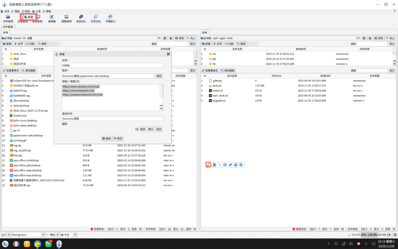Image resolution: width=398 pixels, height=249 pixels.
Task: Open the 文件对比 file compare tool
Action: pos(96,19)
